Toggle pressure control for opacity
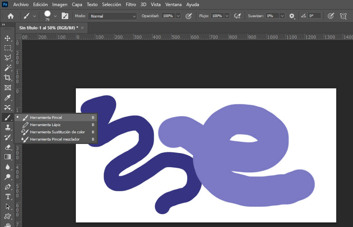 click(x=188, y=16)
